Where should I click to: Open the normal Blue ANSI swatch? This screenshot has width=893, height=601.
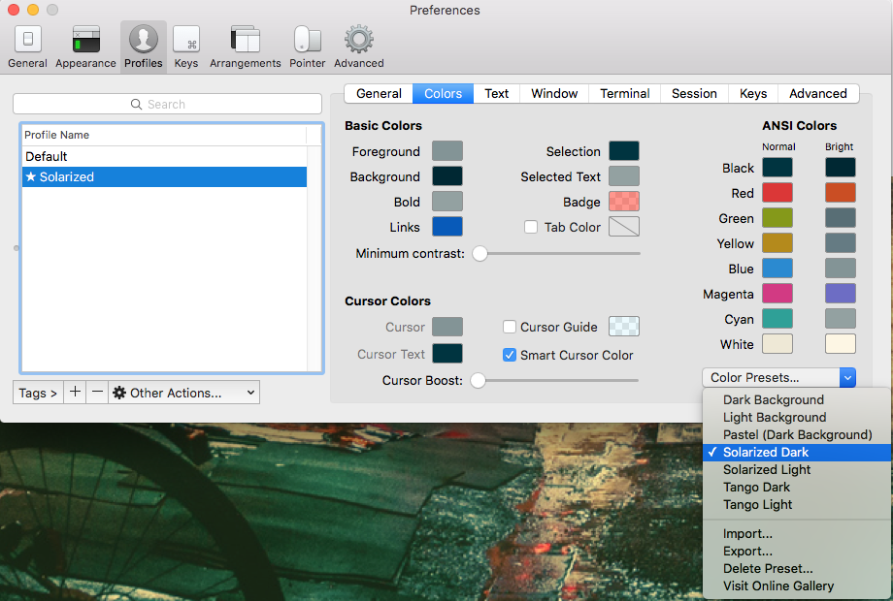(777, 269)
